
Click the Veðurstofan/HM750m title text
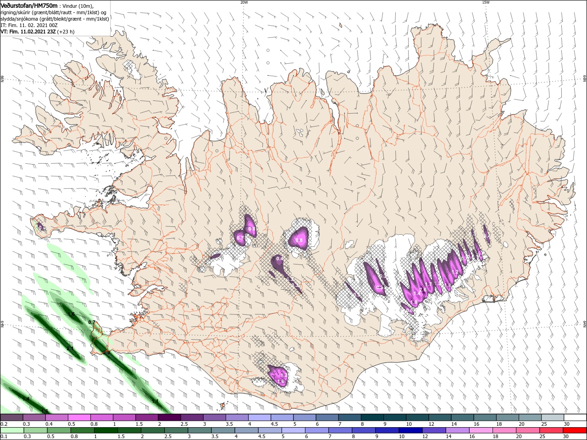click(x=29, y=5)
